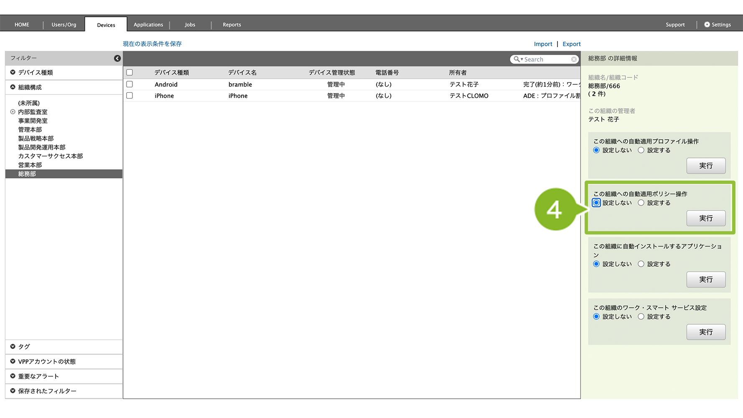Tick the iPhone device row checkbox
The height and width of the screenshot is (418, 743).
(x=130, y=96)
